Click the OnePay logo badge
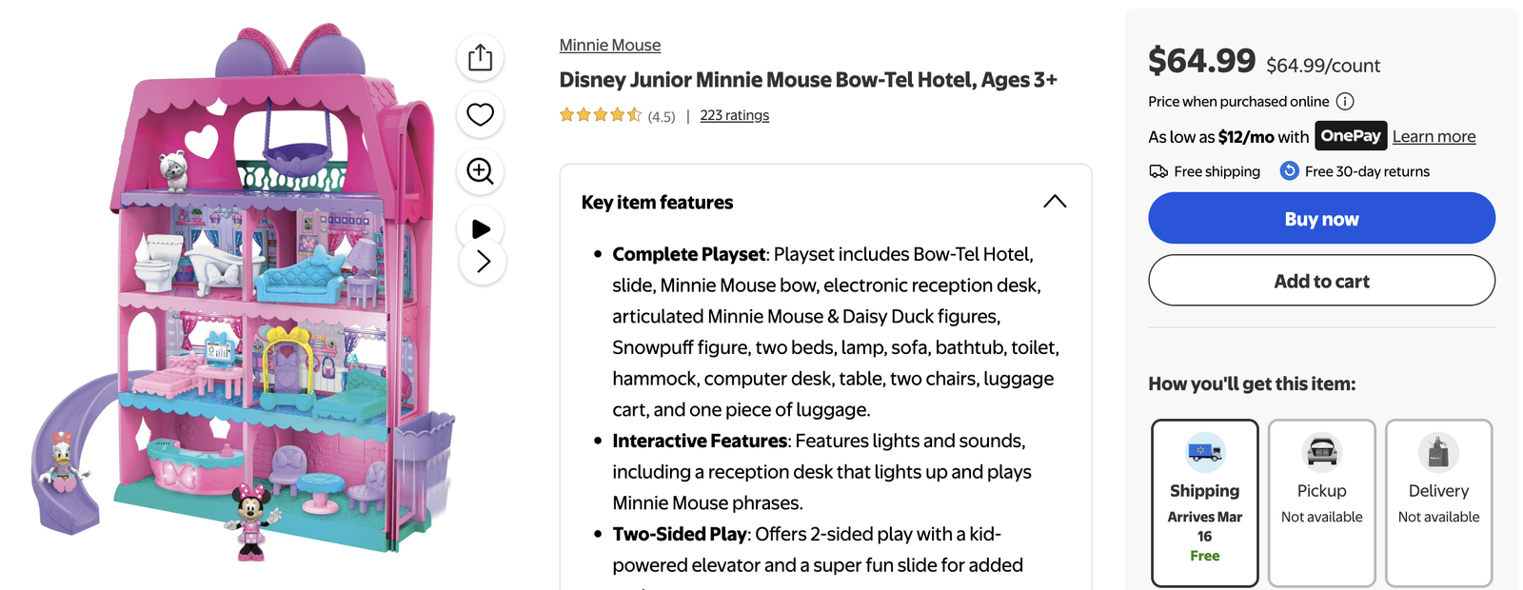1523x590 pixels. click(x=1351, y=136)
